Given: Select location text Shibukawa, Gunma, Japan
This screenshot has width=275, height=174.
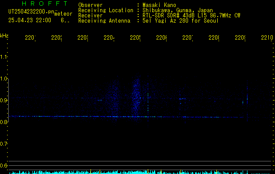Looking at the screenshot, I should 178,10.
